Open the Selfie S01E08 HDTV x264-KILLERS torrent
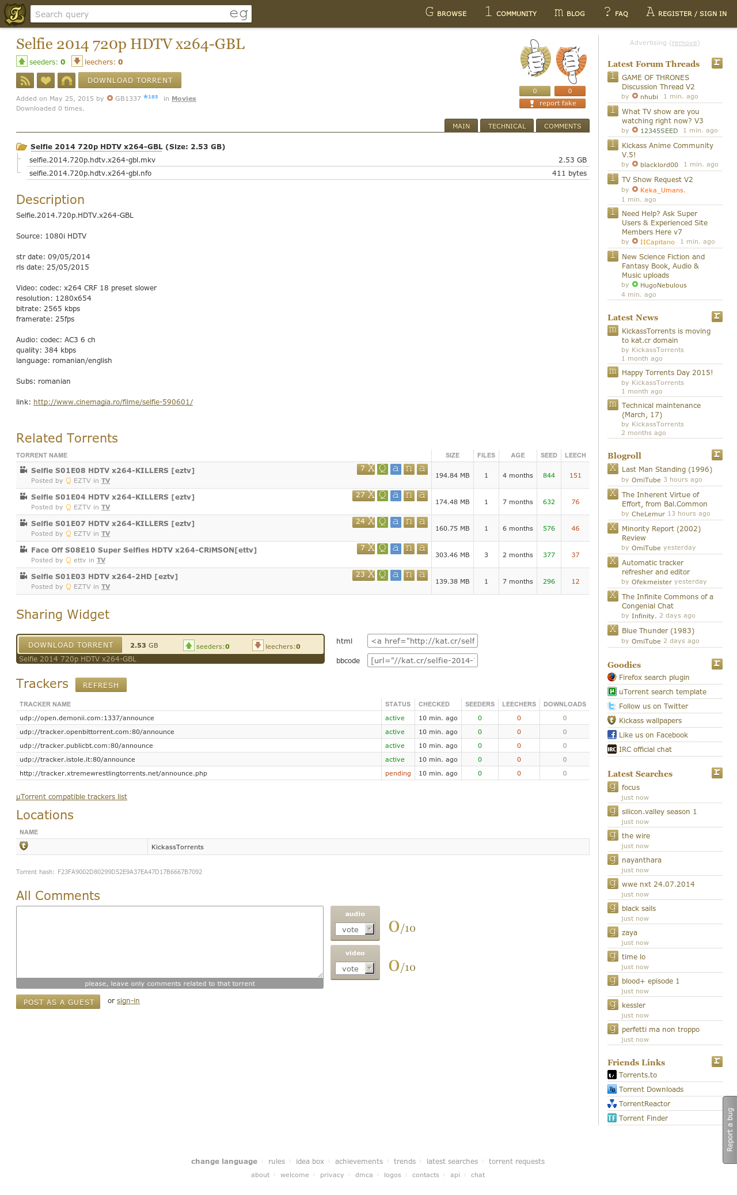 click(x=113, y=470)
